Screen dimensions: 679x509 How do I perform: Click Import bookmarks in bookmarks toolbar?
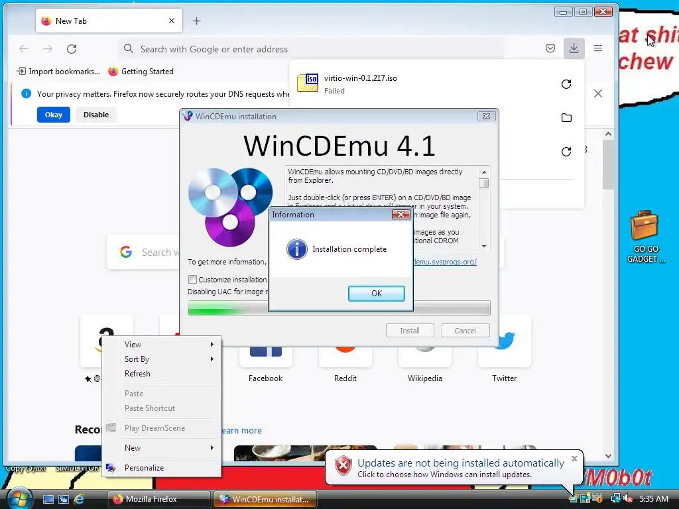(x=58, y=72)
